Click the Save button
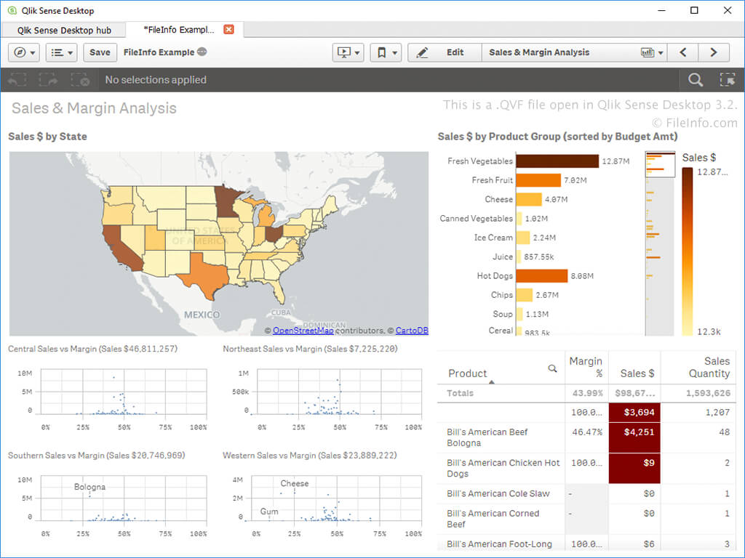The height and width of the screenshot is (558, 745). [x=100, y=52]
